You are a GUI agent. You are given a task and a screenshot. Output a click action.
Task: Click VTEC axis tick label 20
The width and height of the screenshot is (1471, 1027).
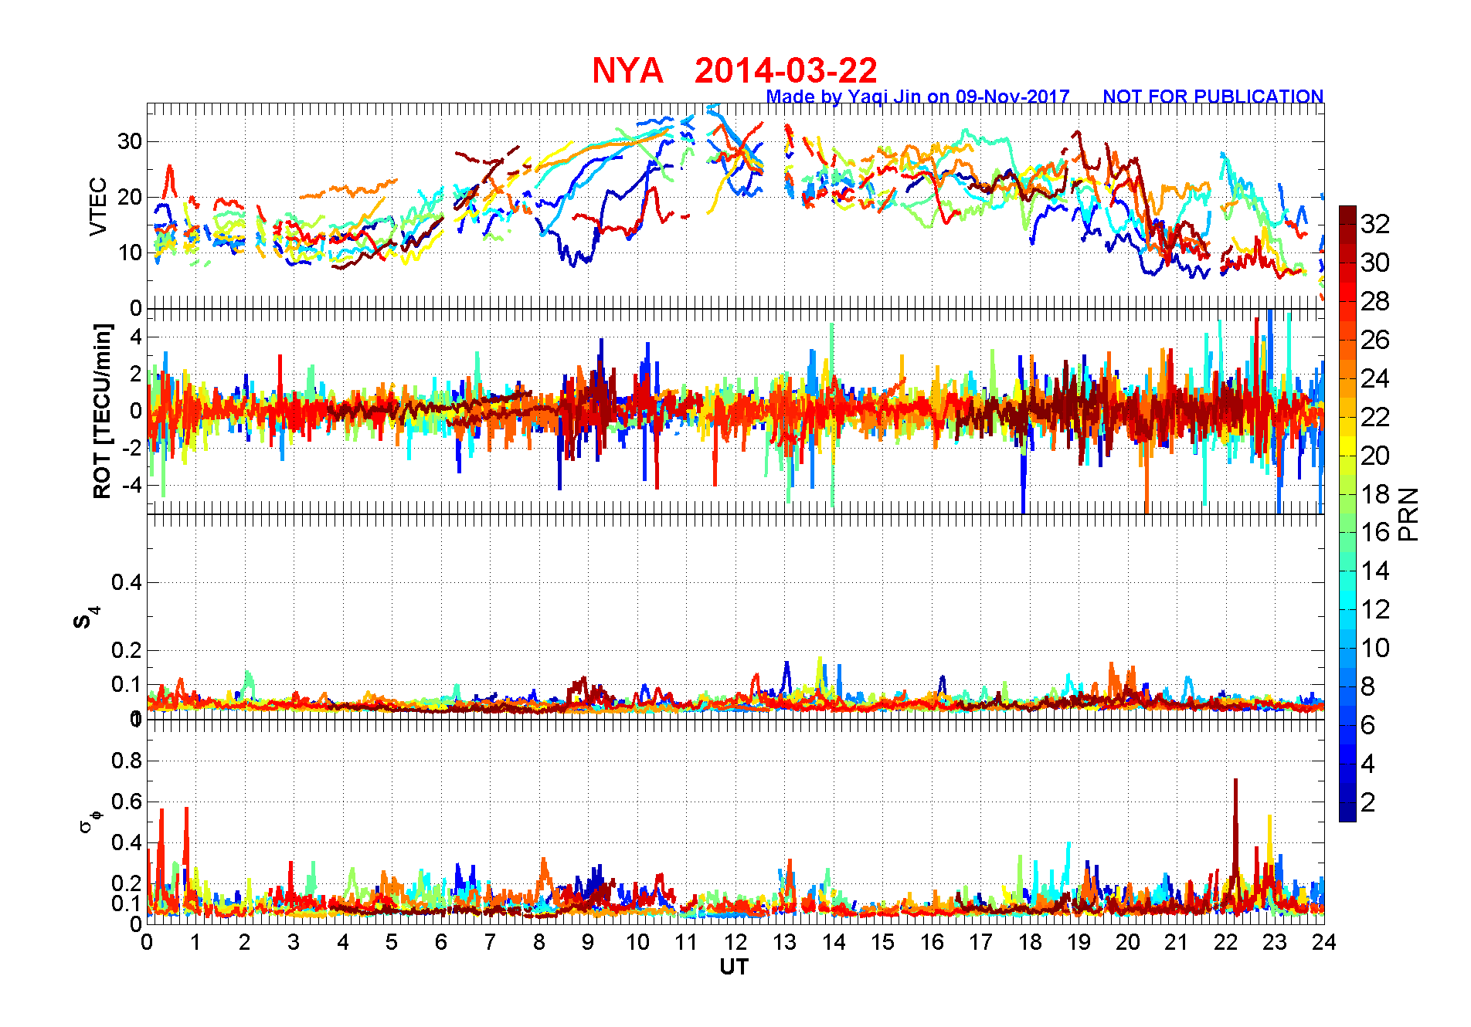(130, 197)
